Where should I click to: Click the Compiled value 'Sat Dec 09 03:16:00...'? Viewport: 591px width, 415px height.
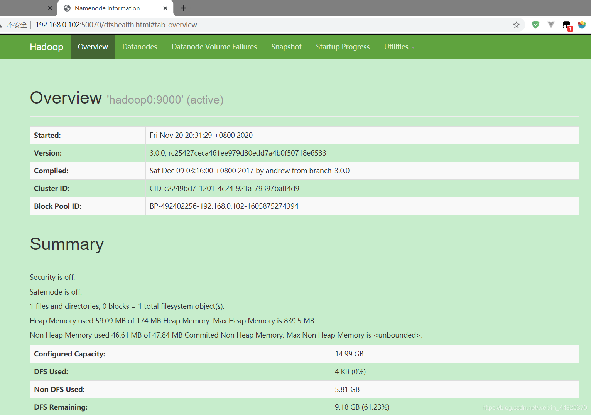tap(250, 171)
